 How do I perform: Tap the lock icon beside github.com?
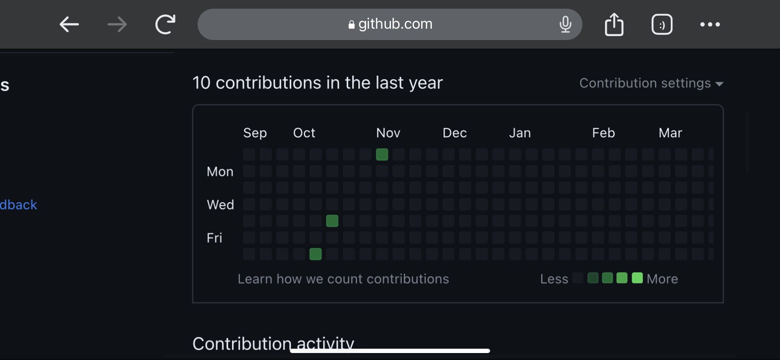coord(351,25)
